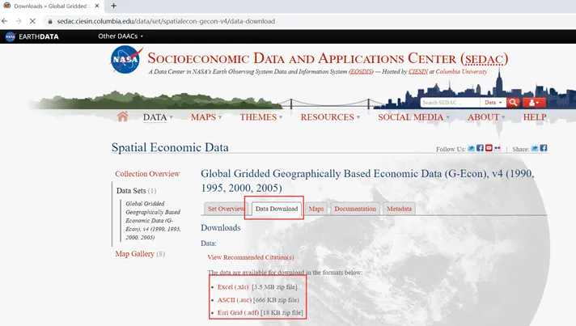576x326 pixels.
Task: Open the Columbia University link
Action: (461, 71)
